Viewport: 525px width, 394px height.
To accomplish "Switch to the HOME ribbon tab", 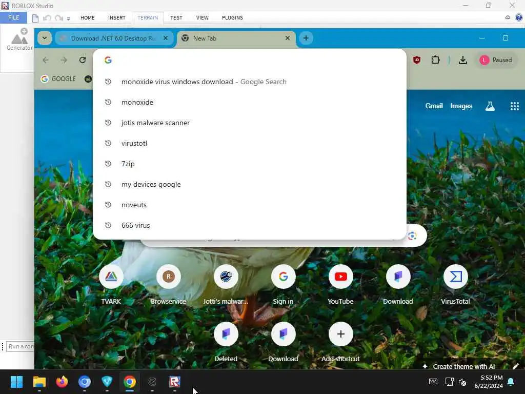I will click(87, 18).
